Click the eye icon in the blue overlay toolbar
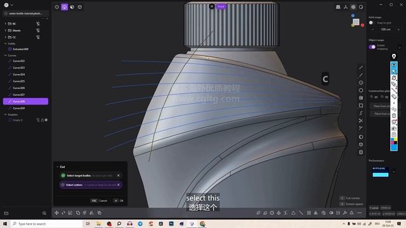The image size is (406, 228). tap(394, 65)
